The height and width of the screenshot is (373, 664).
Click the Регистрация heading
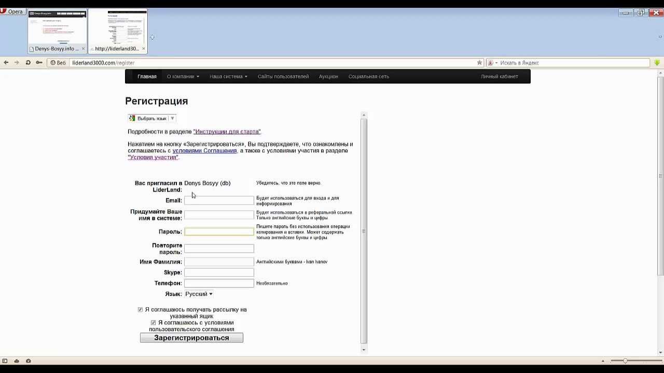157,101
